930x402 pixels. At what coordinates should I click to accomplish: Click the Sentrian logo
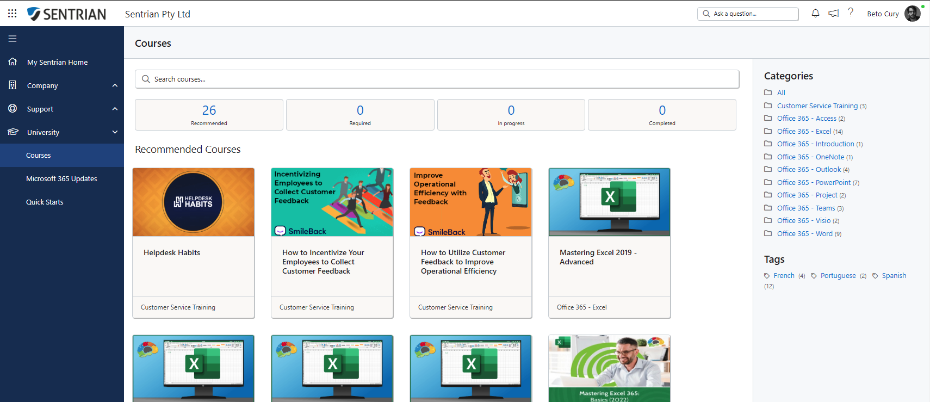click(66, 14)
